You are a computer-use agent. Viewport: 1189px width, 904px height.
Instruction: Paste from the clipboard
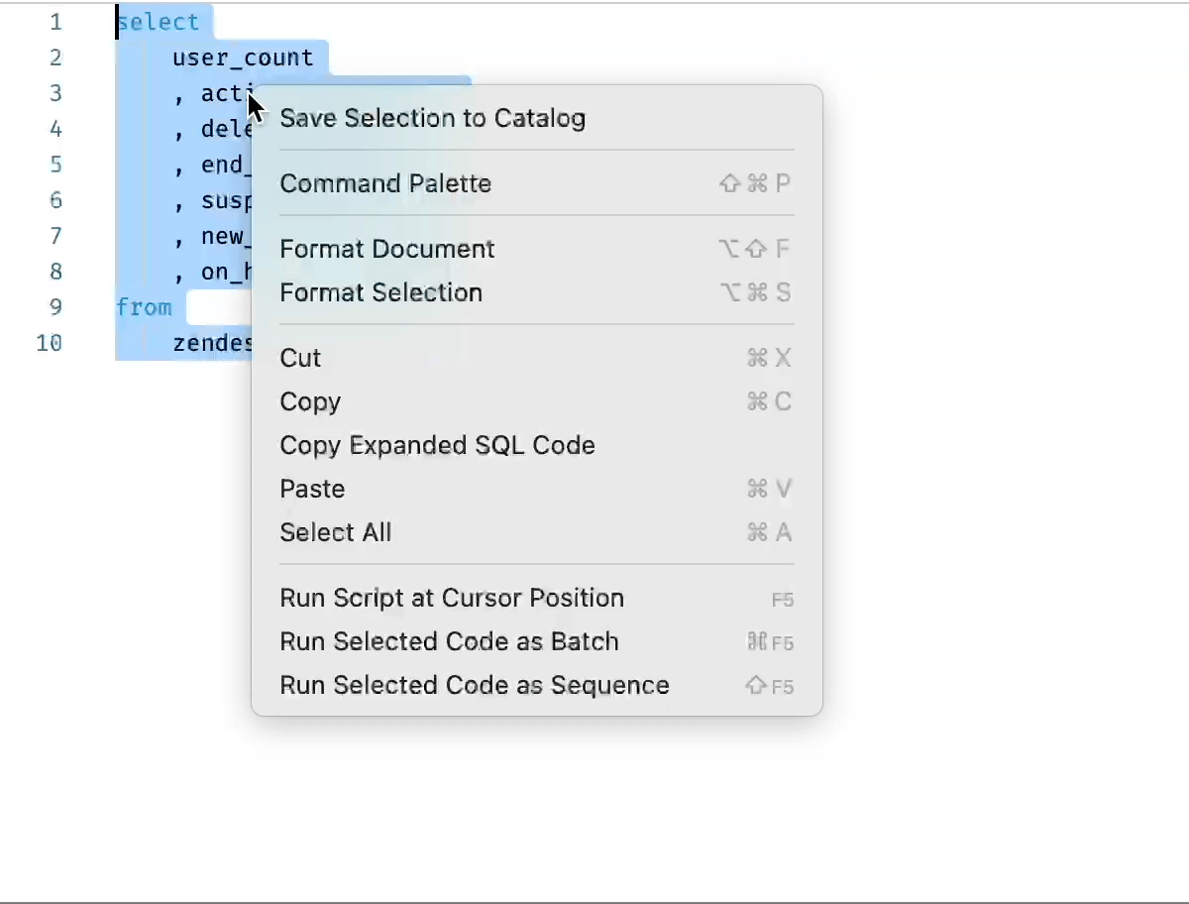(x=312, y=488)
